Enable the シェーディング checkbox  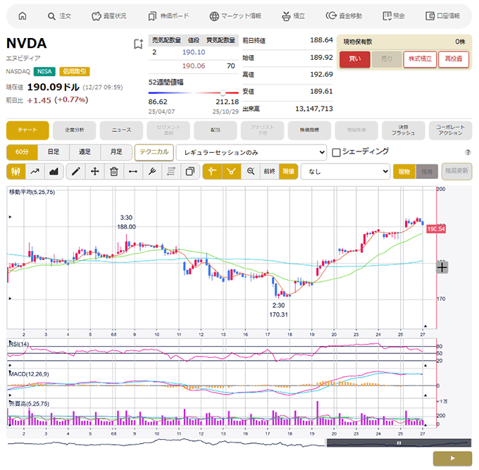(337, 151)
